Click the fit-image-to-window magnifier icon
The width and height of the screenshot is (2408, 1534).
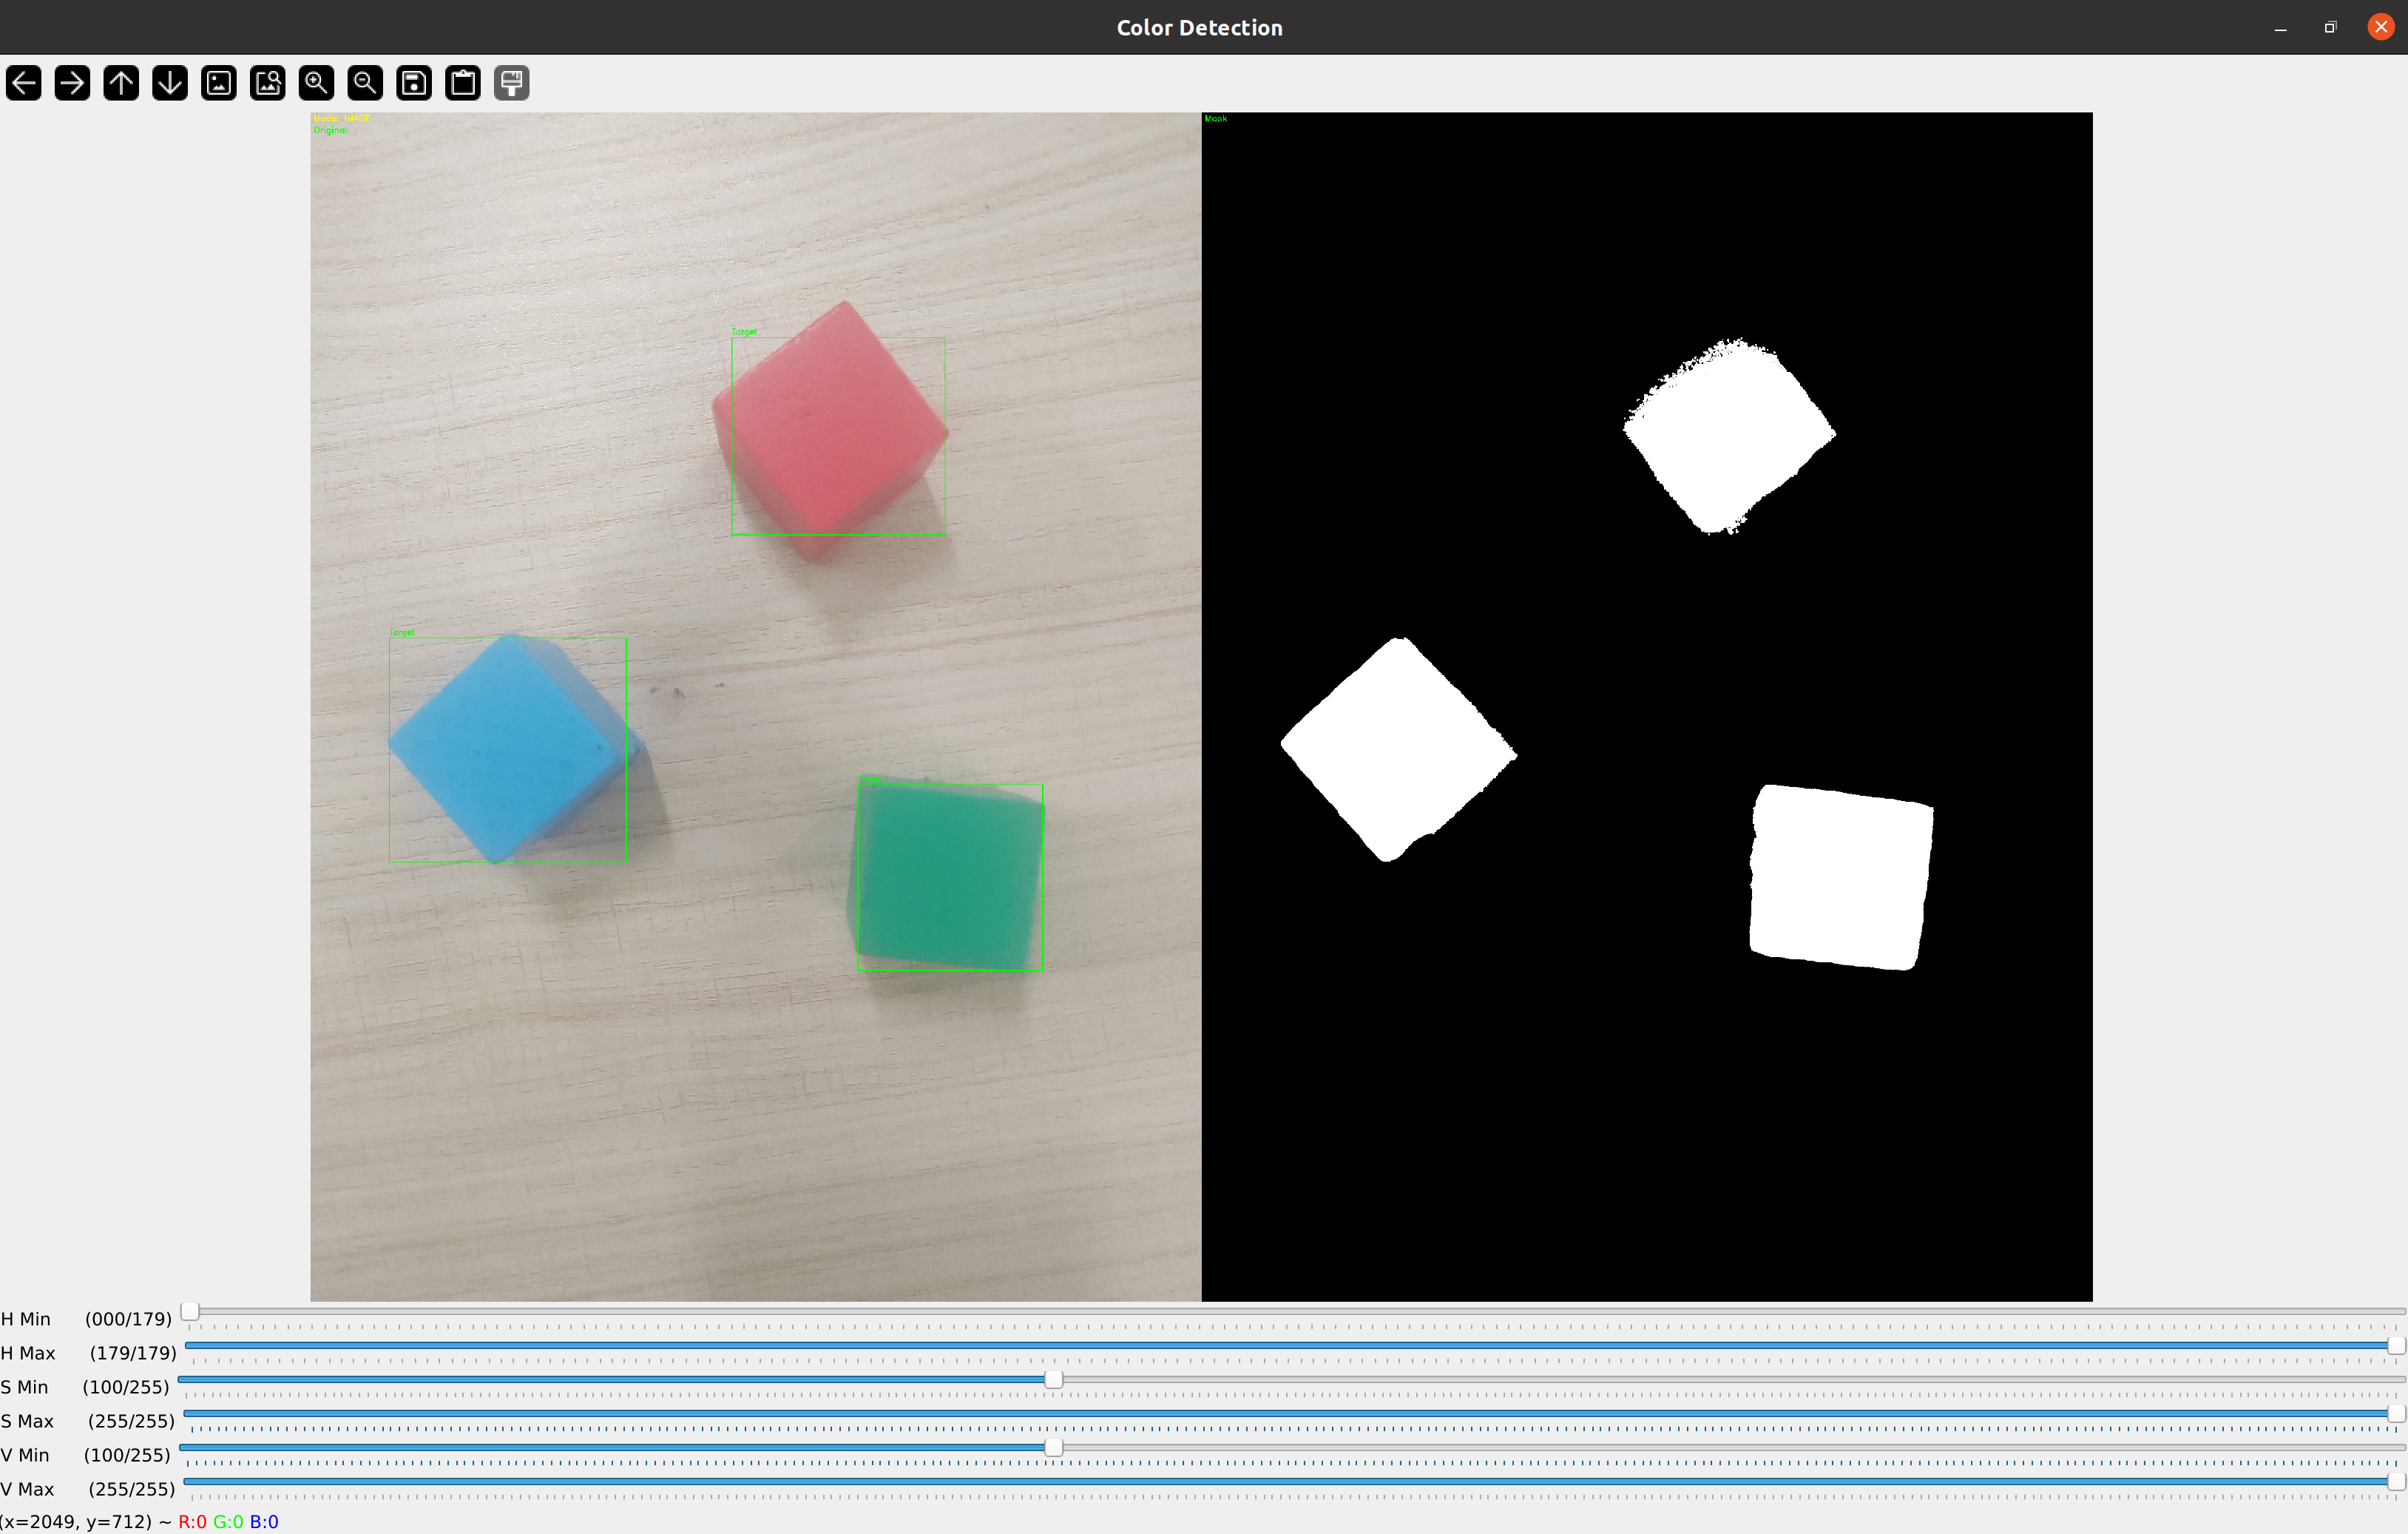tap(268, 83)
